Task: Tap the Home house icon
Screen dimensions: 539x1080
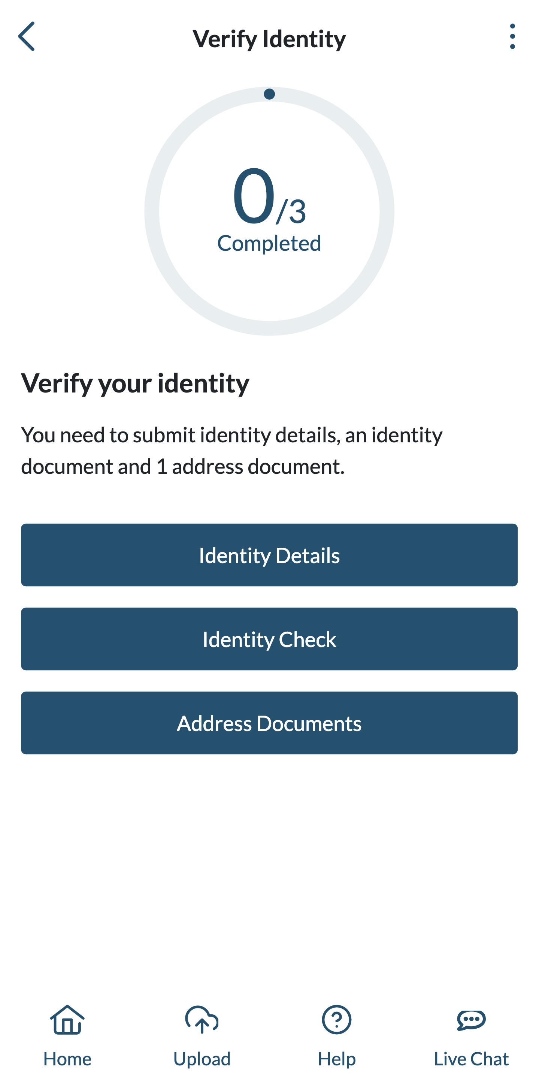Action: click(x=67, y=1020)
